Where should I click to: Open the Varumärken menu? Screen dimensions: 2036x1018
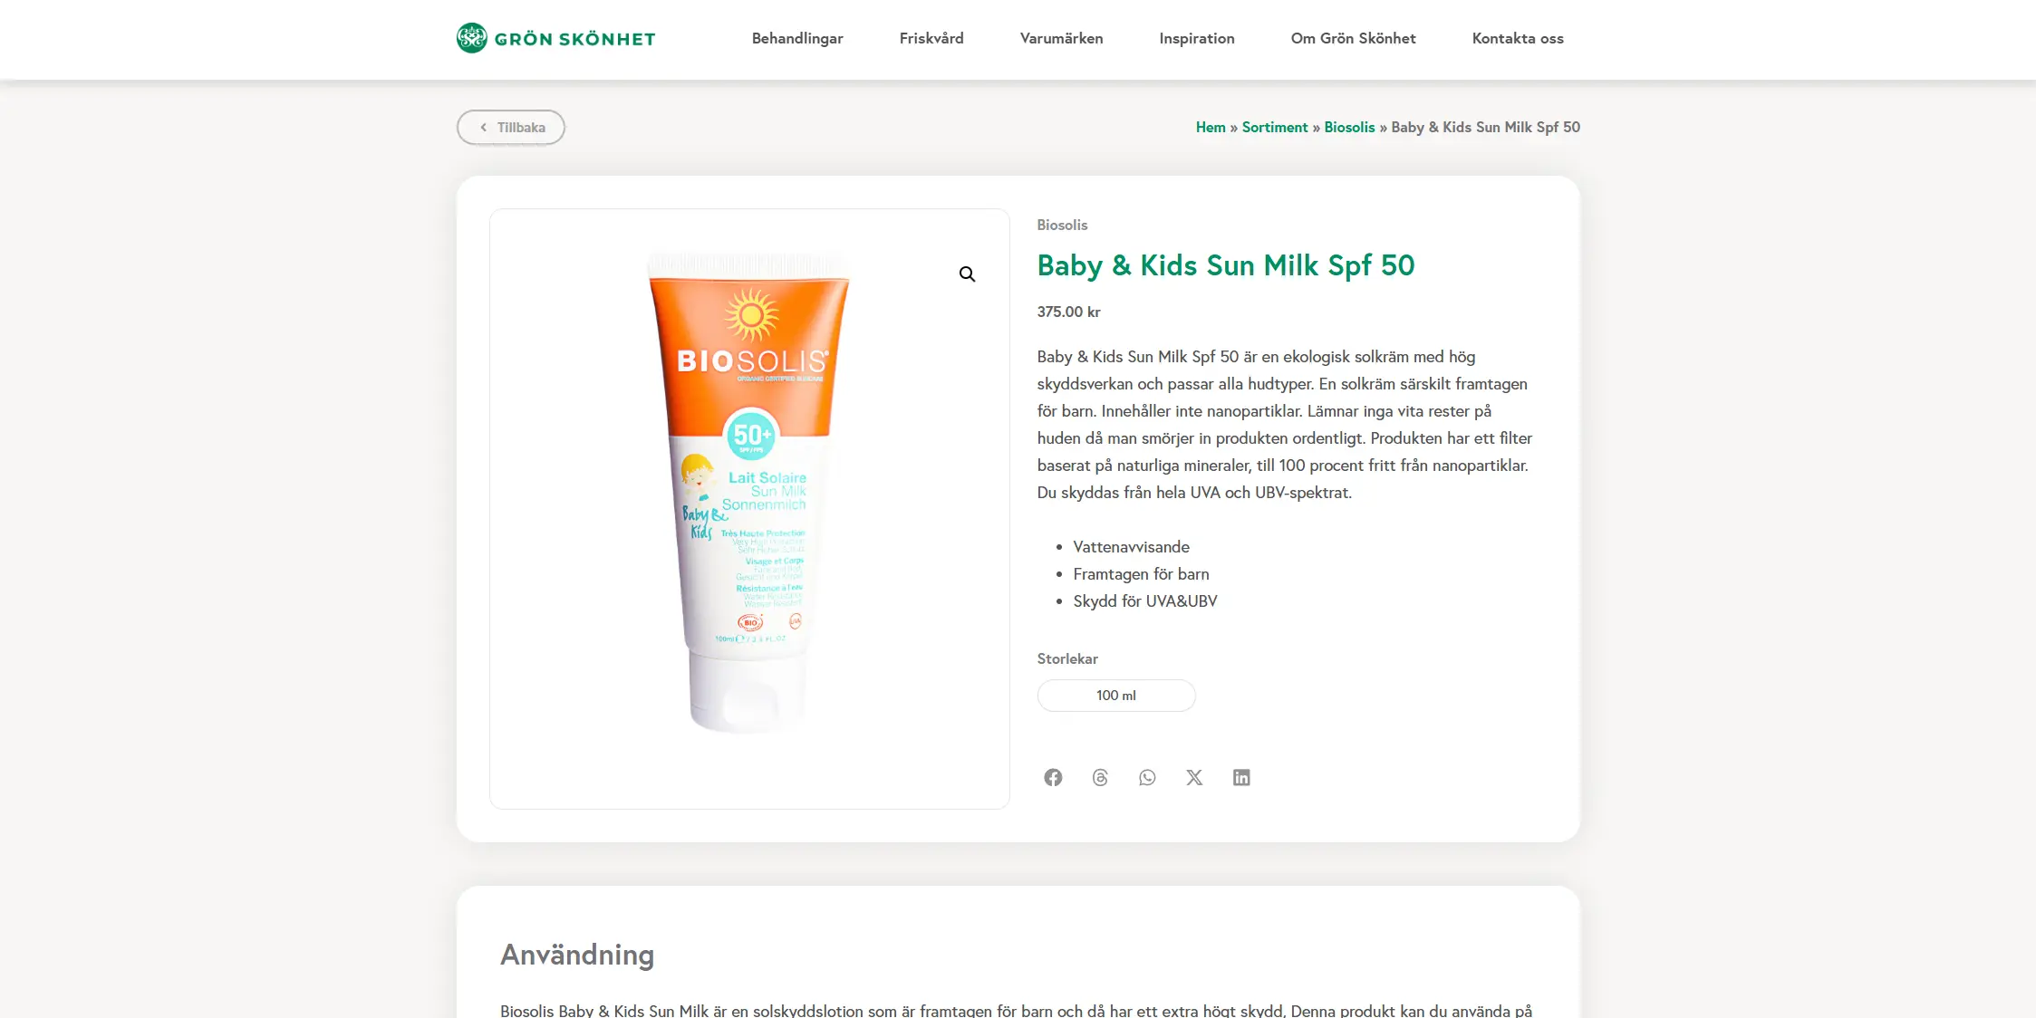pyautogui.click(x=1061, y=38)
